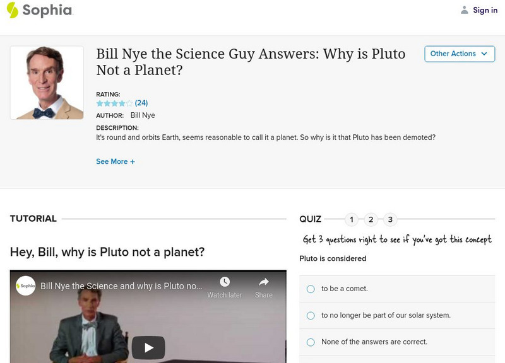Click the Bill Nye portrait thumbnail
This screenshot has width=505, height=363.
point(47,83)
